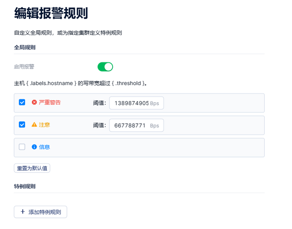Uncheck the 注意 checkbox
This screenshot has height=229, width=292.
tap(22, 124)
